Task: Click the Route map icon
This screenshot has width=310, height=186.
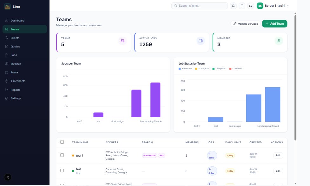Action: point(7,72)
